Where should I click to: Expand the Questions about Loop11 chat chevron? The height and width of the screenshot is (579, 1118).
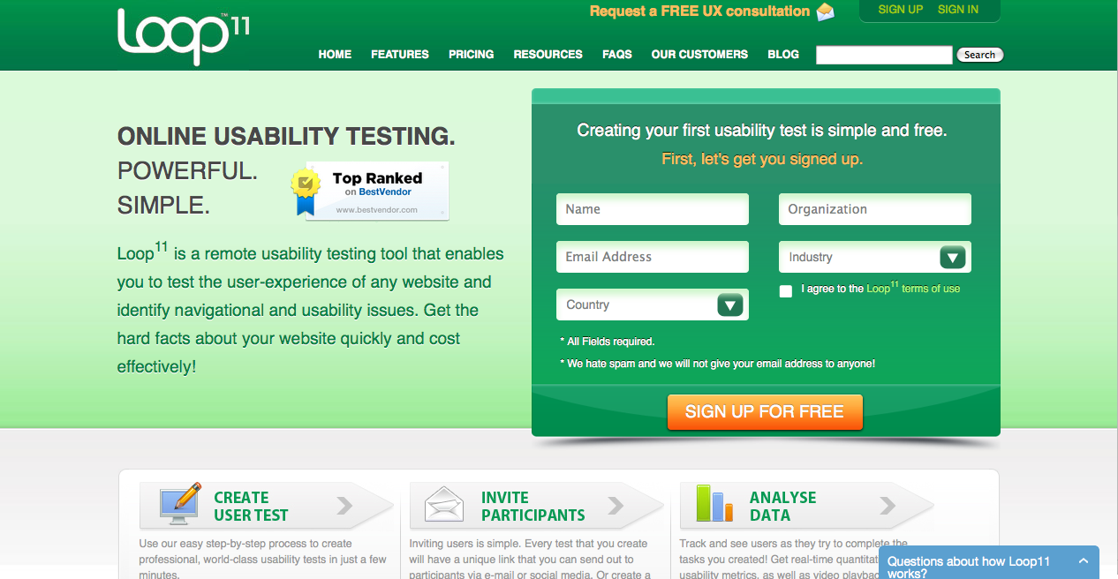[x=1084, y=561]
